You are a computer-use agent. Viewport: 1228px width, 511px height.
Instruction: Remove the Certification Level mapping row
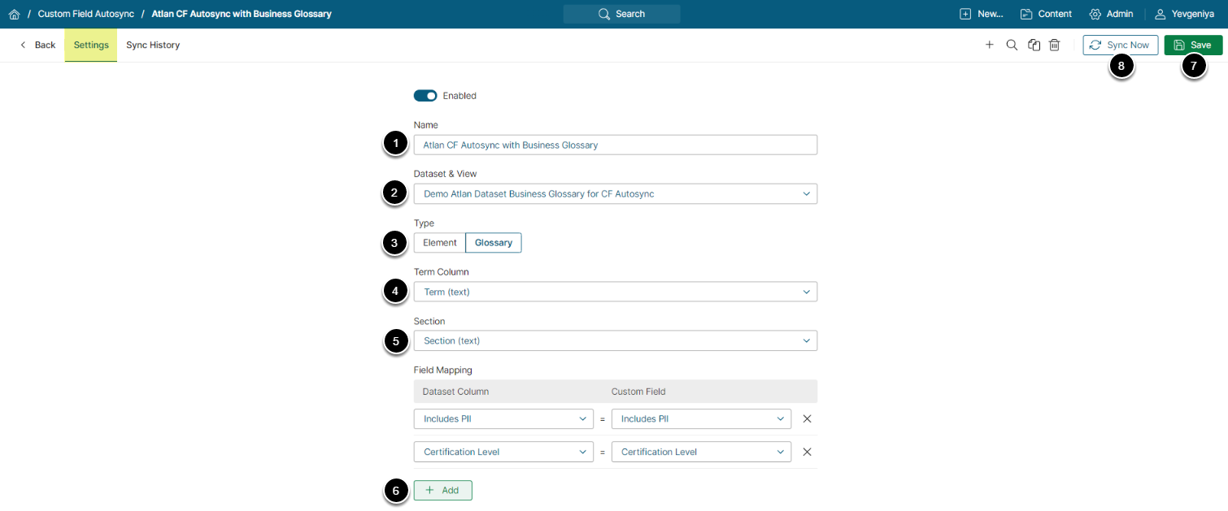click(807, 452)
